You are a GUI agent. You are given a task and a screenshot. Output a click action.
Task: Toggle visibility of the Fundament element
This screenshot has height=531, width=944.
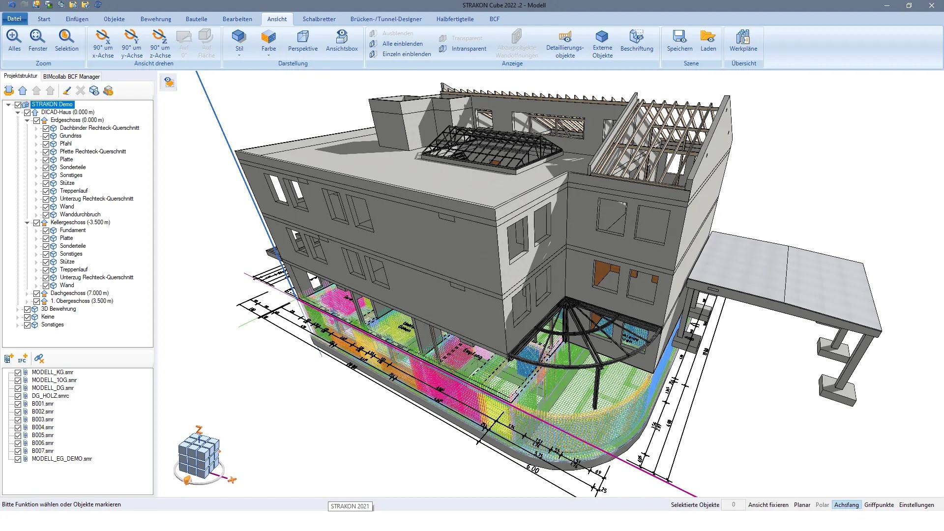click(47, 231)
